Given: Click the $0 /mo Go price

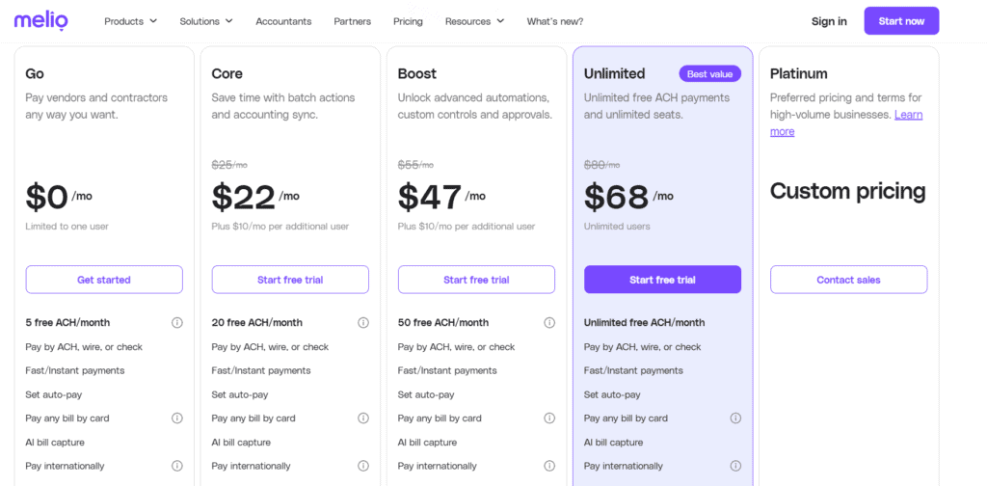Looking at the screenshot, I should pyautogui.click(x=59, y=197).
